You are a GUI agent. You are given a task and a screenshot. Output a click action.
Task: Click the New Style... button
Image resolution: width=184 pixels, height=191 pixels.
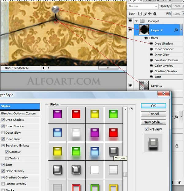pos(153,122)
